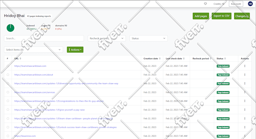Expand the Select items (0) dropdown
The height and width of the screenshot is (139, 256).
click(34, 49)
